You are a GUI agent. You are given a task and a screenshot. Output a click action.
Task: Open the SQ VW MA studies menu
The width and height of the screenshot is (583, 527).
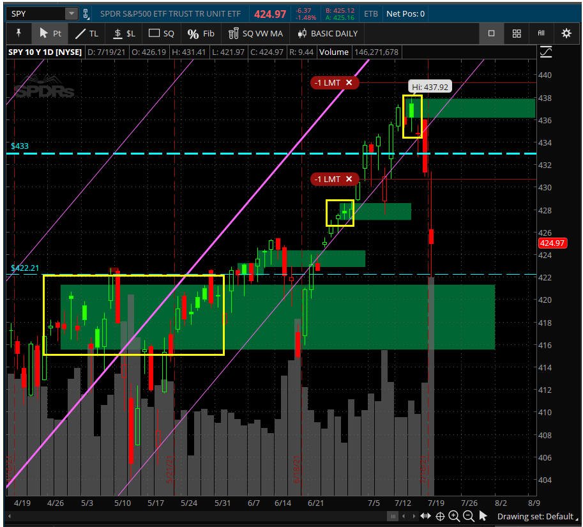(x=255, y=33)
